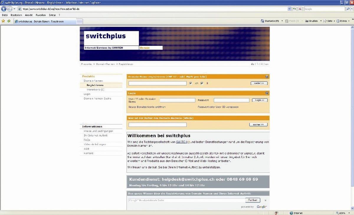354x215 pixels.
Task: Click the popup blocker status bar icon
Action: (276, 213)
